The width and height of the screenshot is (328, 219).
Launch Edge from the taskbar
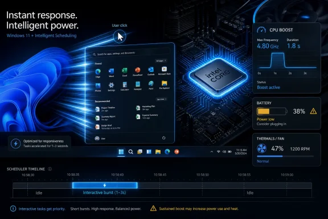pyautogui.click(x=167, y=152)
